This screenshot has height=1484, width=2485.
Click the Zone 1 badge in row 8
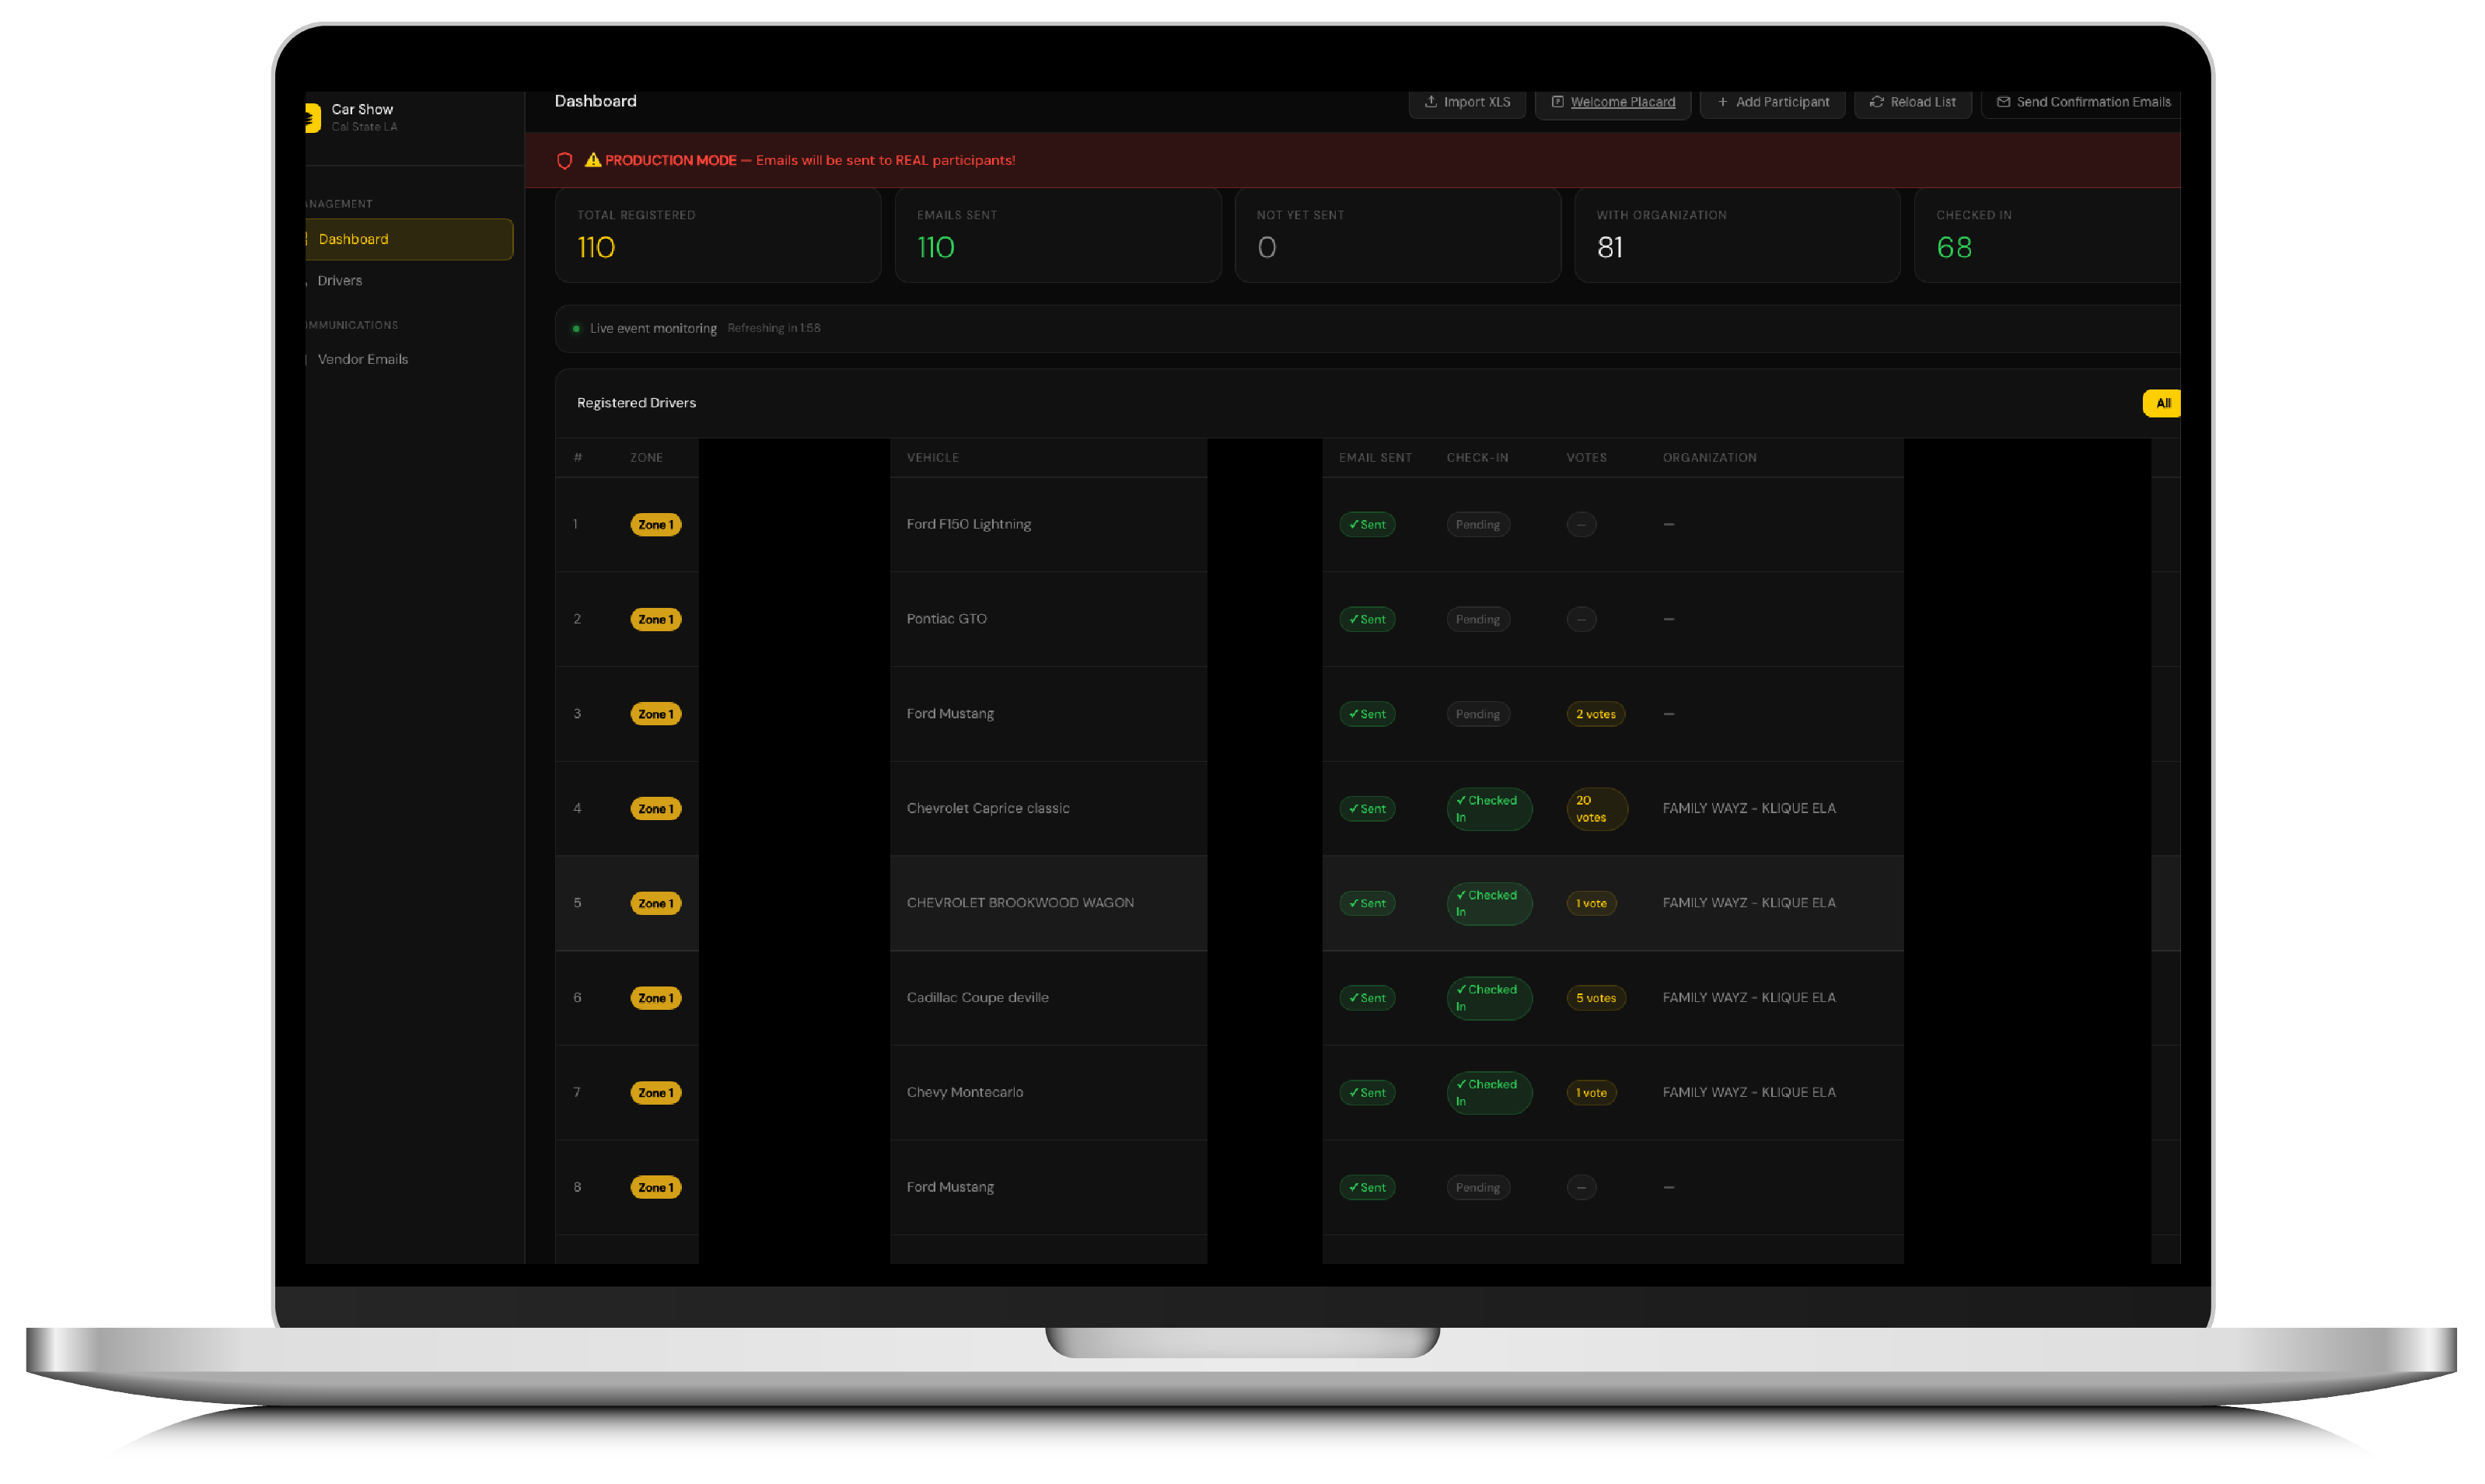coord(656,1188)
